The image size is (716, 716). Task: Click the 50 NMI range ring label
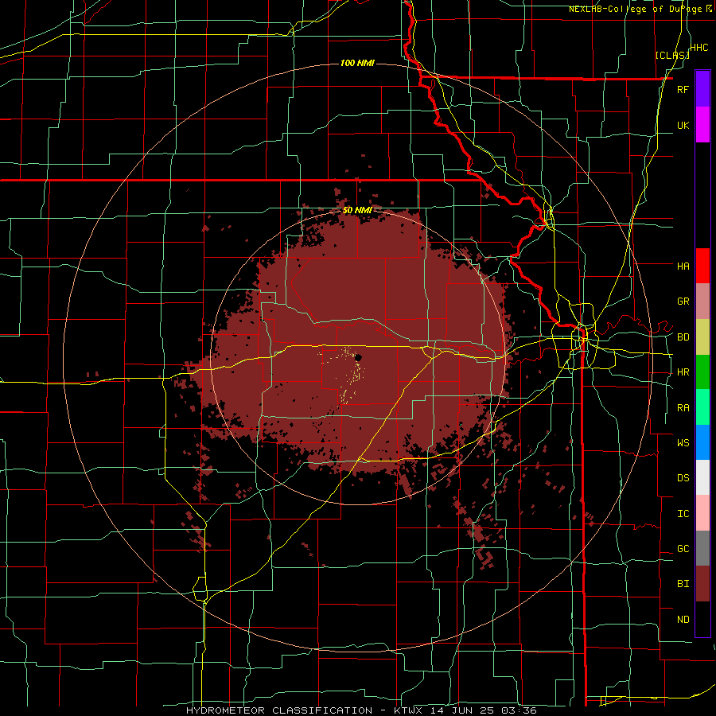(357, 211)
